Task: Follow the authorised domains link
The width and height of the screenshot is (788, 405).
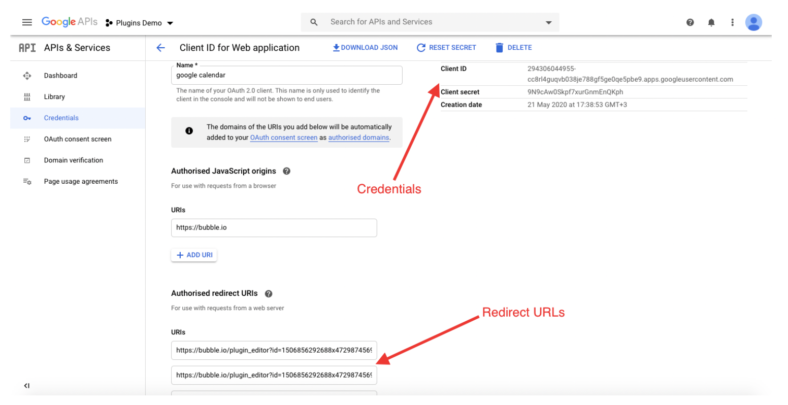Action: tap(359, 138)
